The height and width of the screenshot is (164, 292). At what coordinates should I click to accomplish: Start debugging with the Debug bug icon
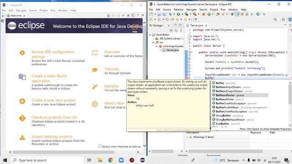tap(170, 14)
